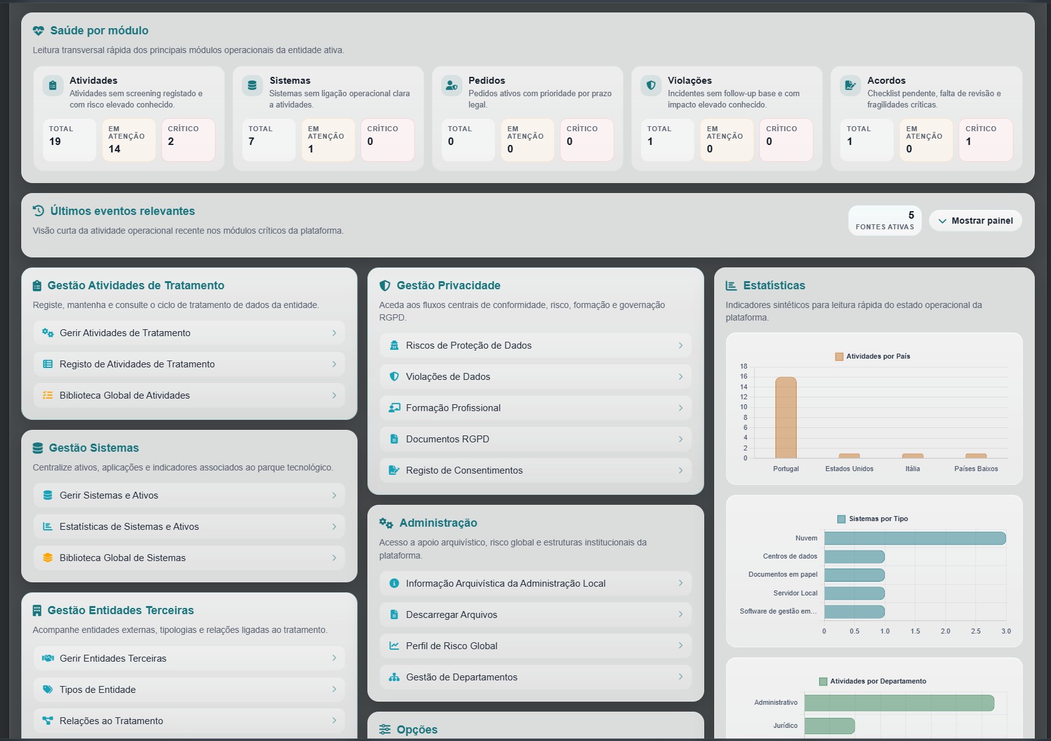Click the signature icon in Acordos card
The width and height of the screenshot is (1051, 741).
[850, 86]
